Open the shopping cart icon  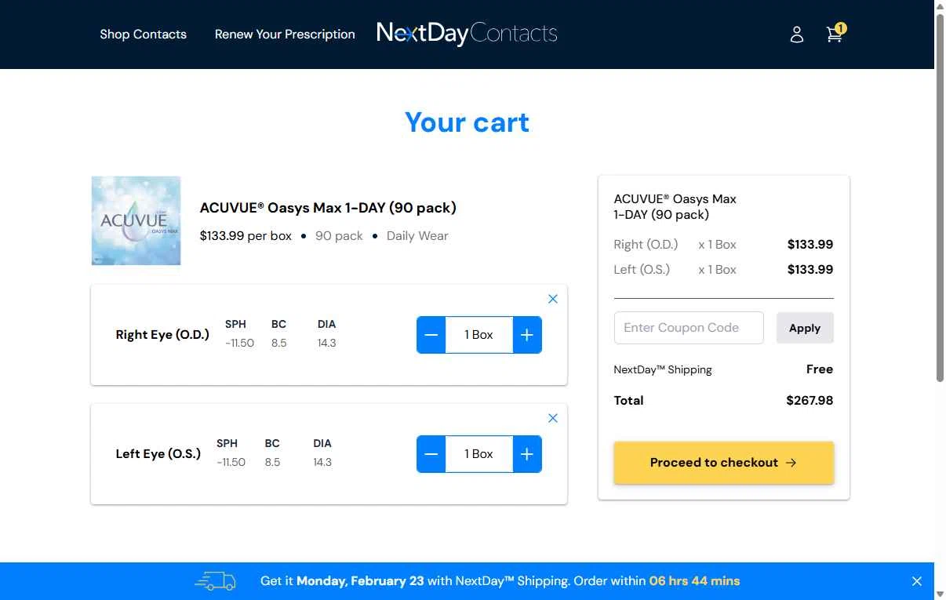(835, 35)
